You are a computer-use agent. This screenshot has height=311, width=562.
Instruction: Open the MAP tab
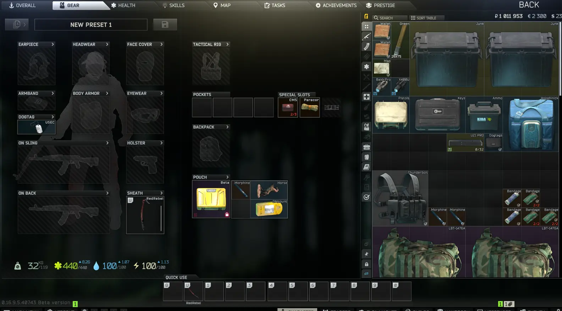pos(222,5)
